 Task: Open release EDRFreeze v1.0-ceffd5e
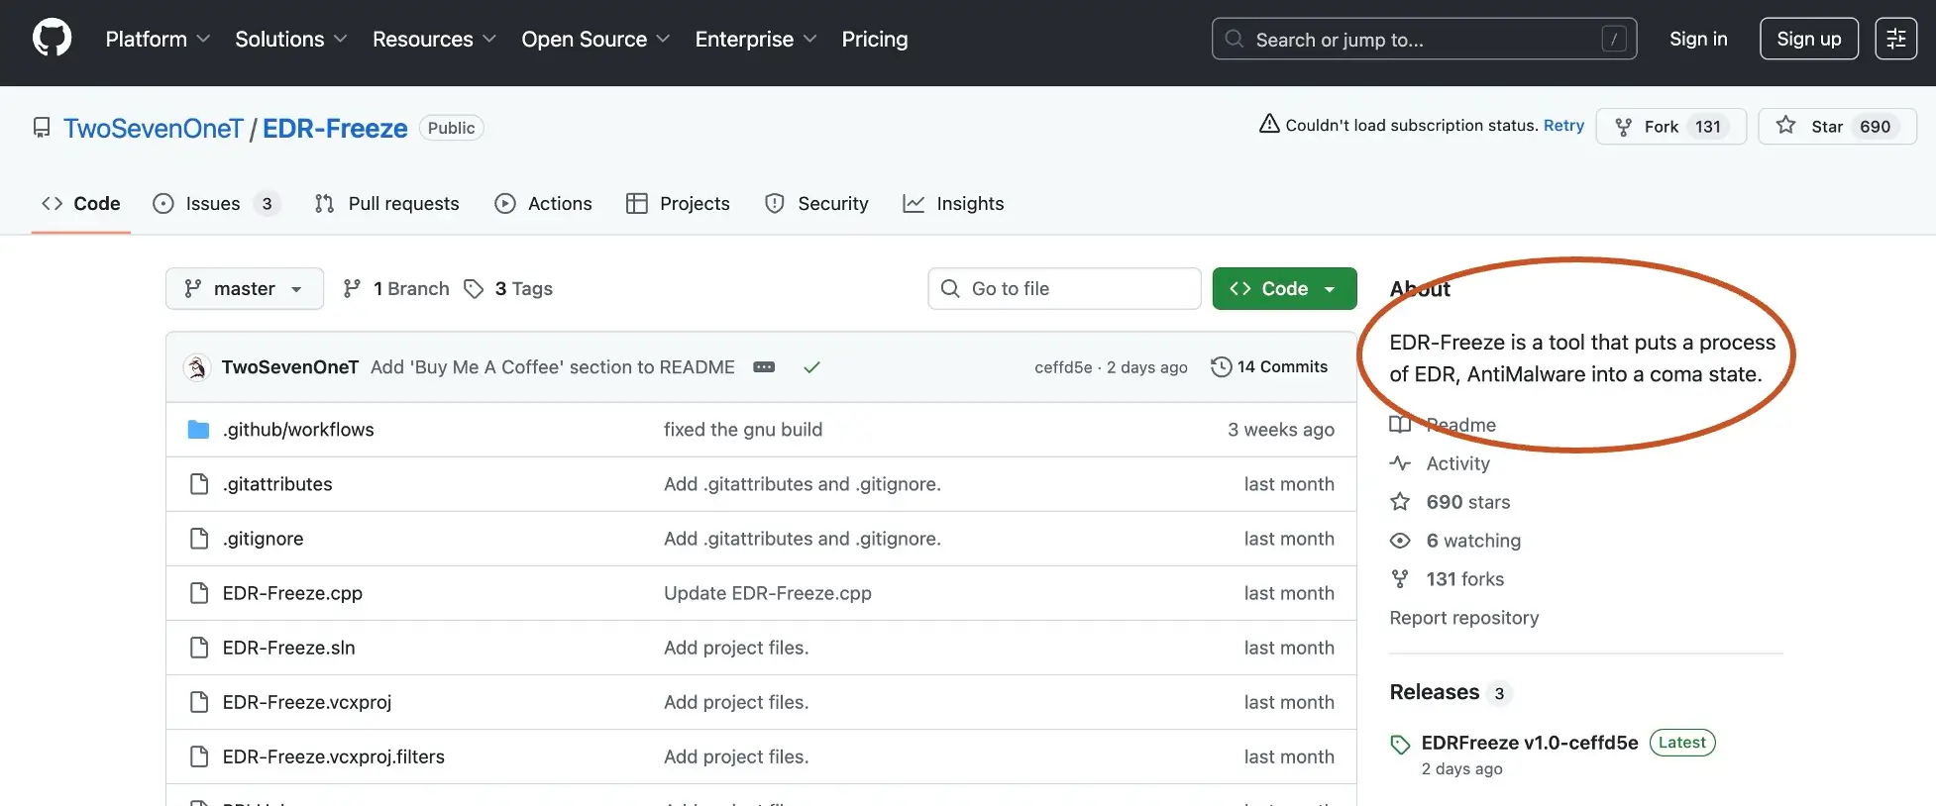pyautogui.click(x=1529, y=743)
